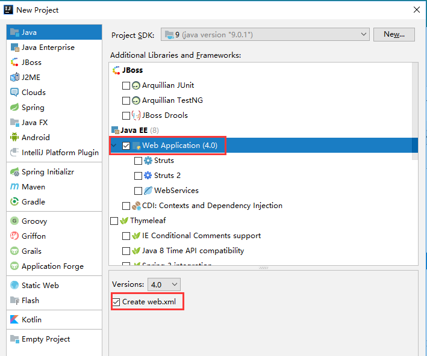Click the CDI beans icon

click(x=136, y=206)
